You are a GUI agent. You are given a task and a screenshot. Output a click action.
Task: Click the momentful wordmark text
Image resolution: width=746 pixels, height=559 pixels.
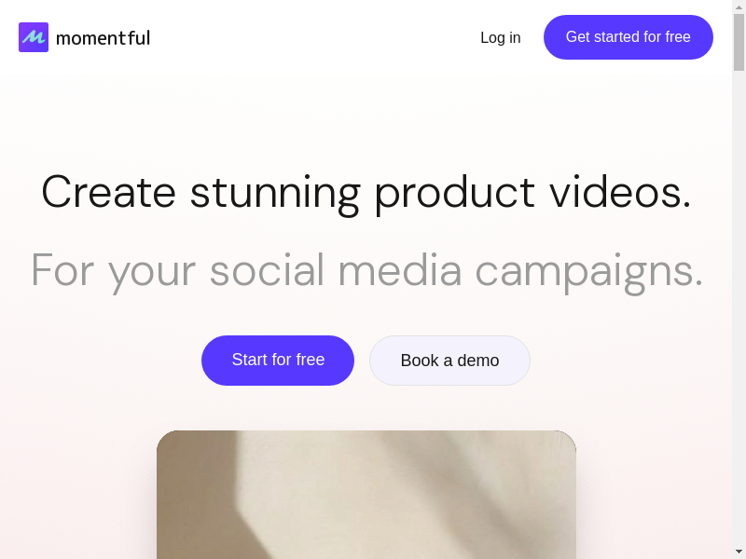click(x=103, y=38)
